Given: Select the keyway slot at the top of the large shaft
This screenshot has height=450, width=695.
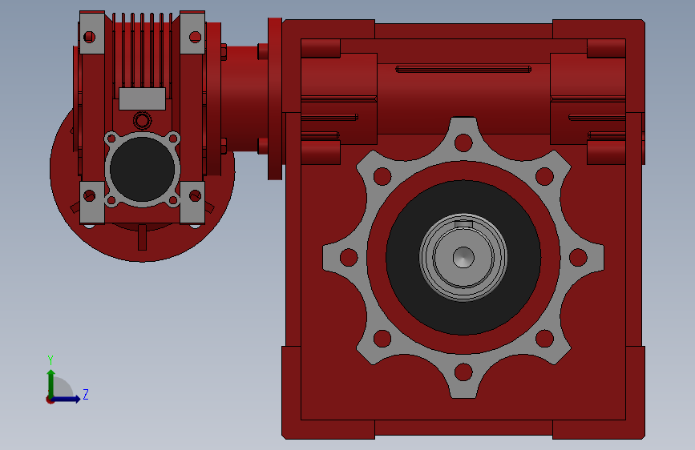Looking at the screenshot, I should pyautogui.click(x=463, y=223).
